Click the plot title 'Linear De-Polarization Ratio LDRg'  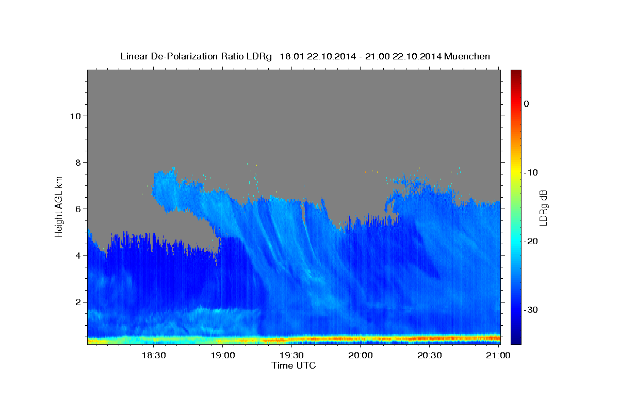[196, 56]
